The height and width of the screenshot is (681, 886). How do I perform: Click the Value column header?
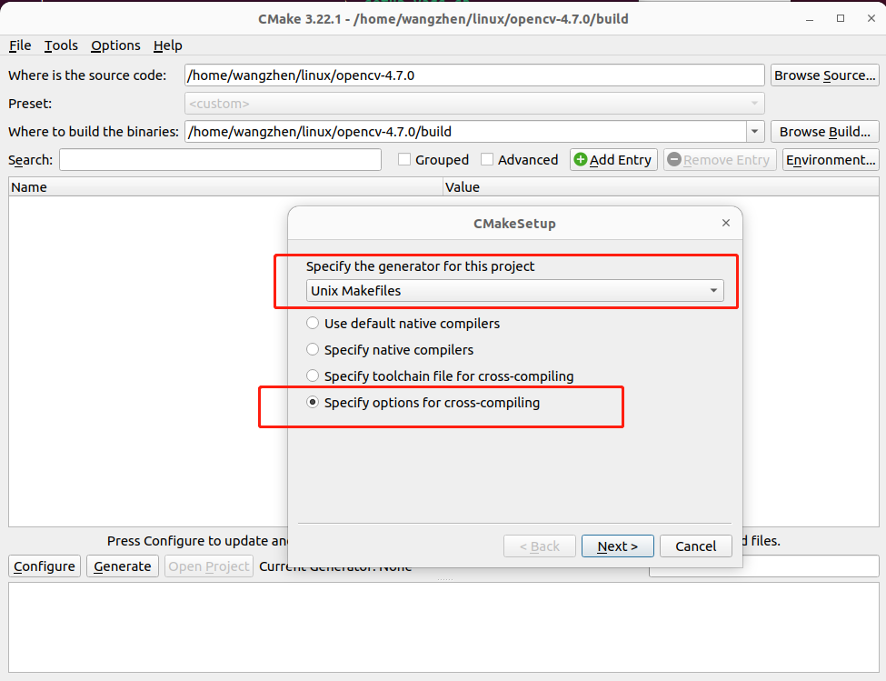[661, 187]
